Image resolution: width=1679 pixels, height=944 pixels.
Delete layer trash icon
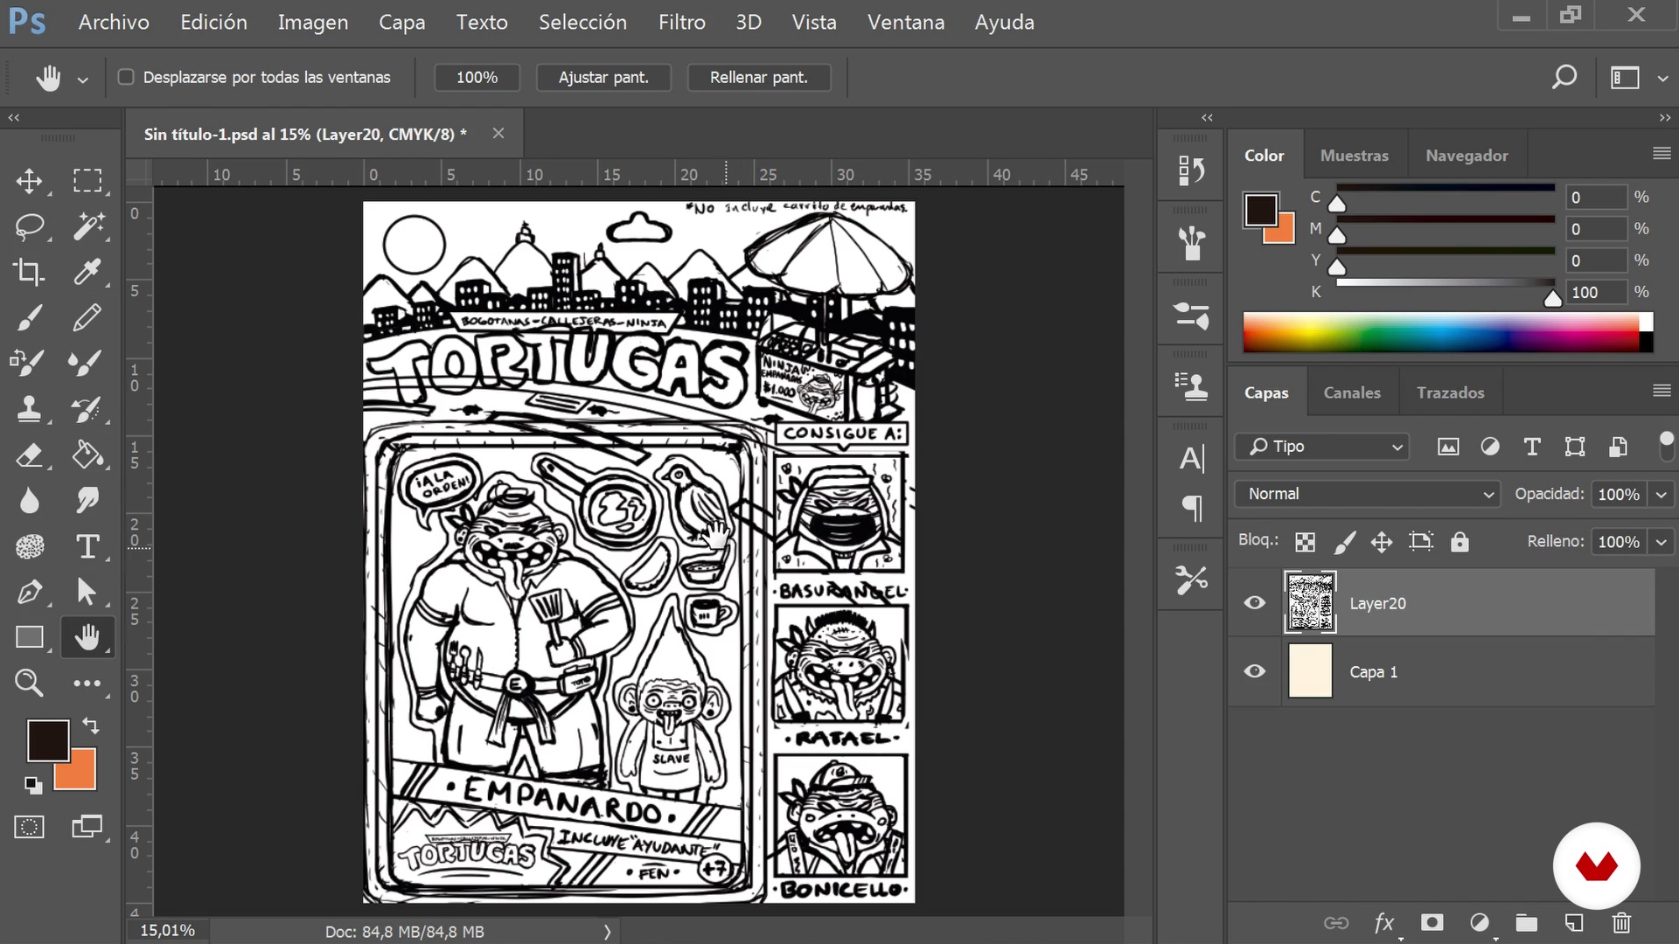click(1621, 922)
